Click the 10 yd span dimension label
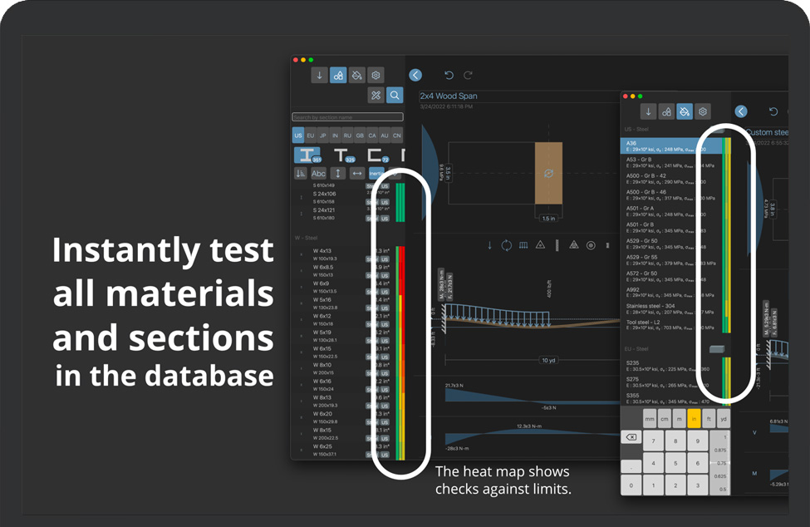 point(548,360)
